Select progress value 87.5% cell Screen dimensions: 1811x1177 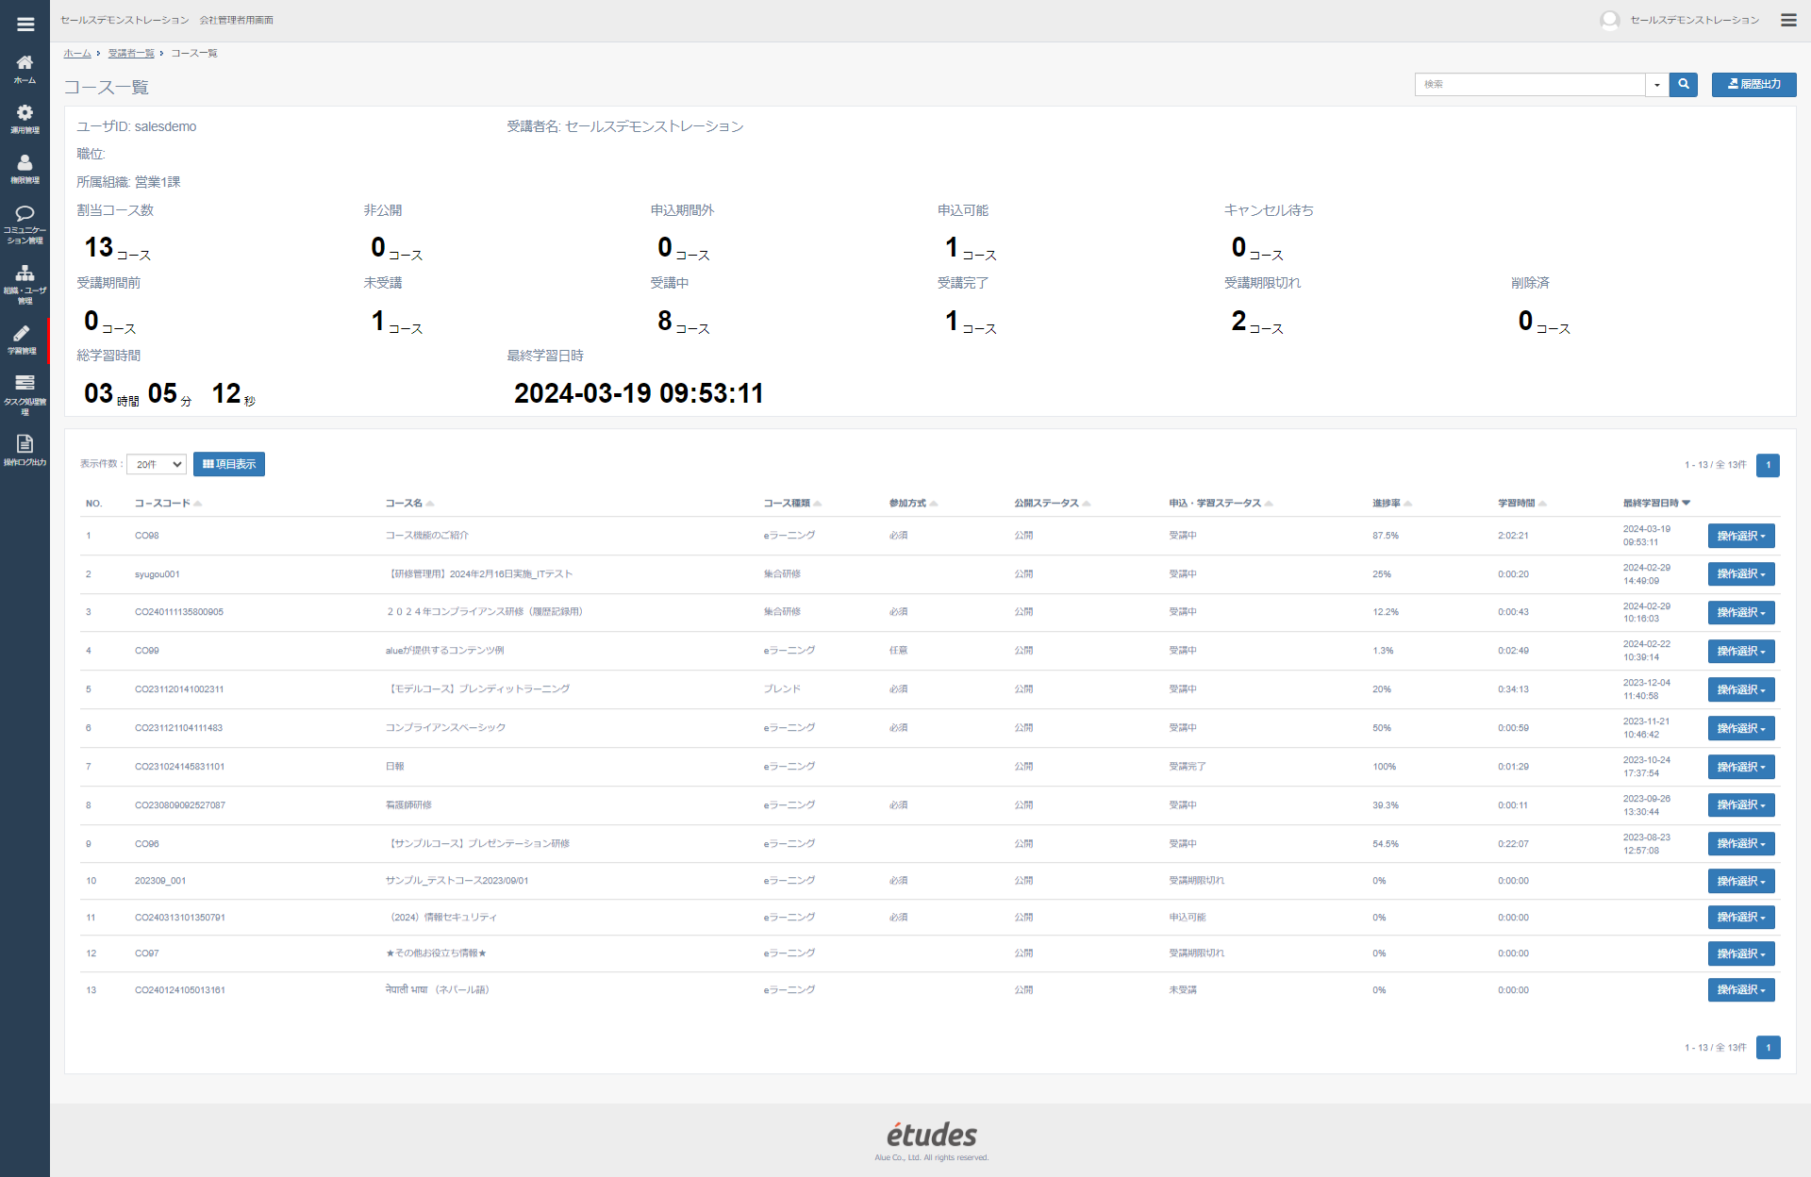tap(1385, 536)
